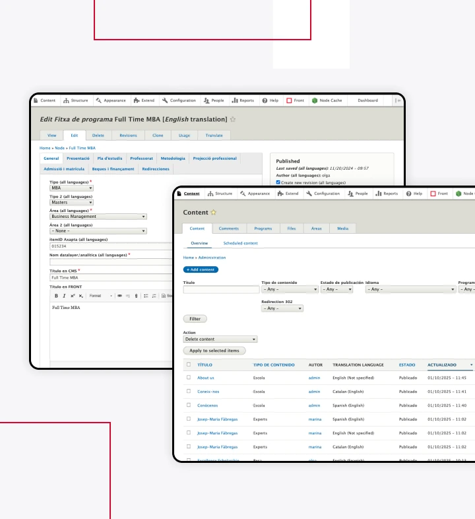Click Titulo en CMS field
This screenshot has height=519, width=475.
(x=111, y=278)
